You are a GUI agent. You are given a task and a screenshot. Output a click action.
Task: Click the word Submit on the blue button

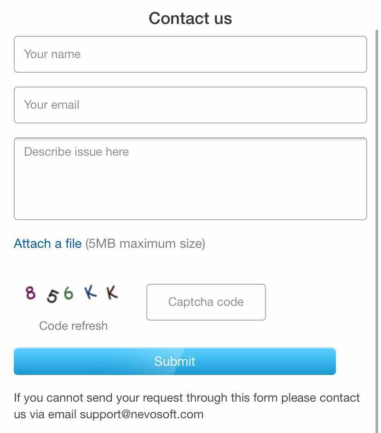175,361
